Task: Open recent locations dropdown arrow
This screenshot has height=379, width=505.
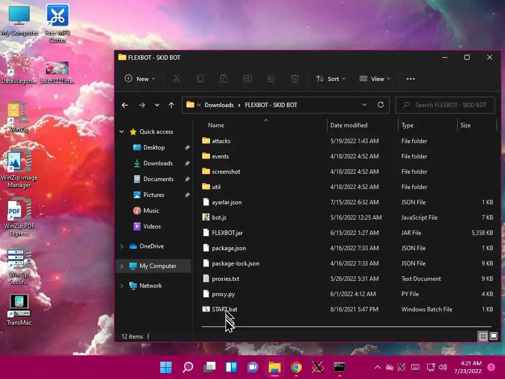Action: tap(157, 105)
